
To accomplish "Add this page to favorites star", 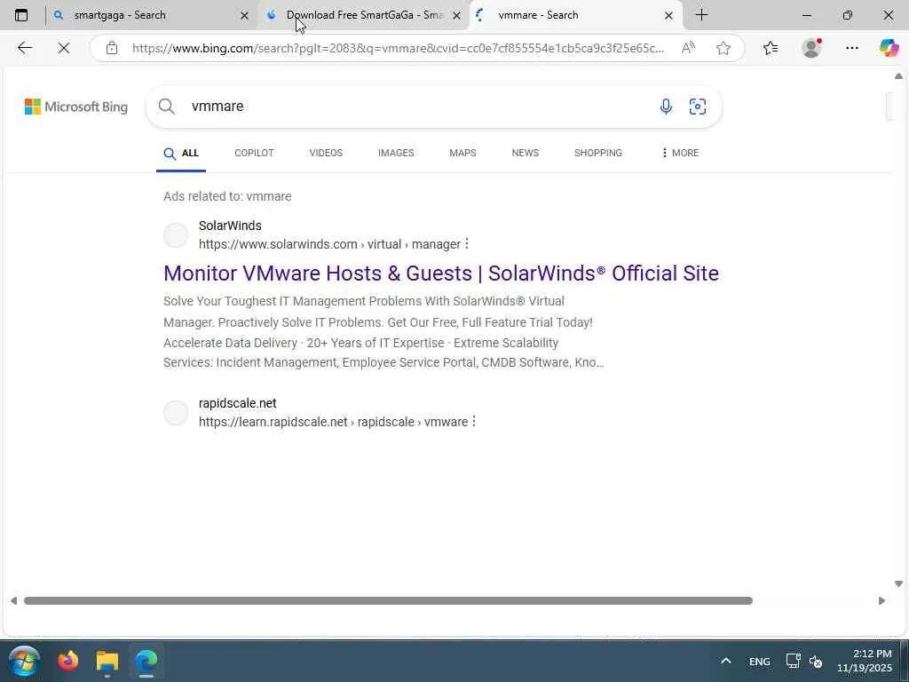I will click(x=723, y=48).
